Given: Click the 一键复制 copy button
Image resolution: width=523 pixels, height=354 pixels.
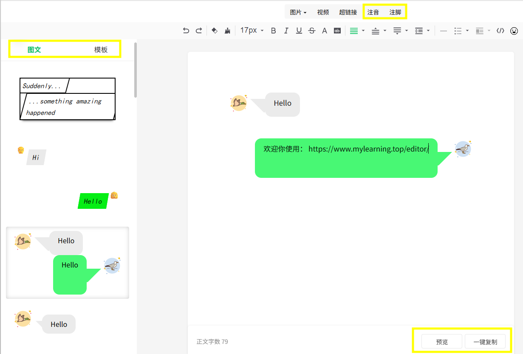Looking at the screenshot, I should [485, 342].
